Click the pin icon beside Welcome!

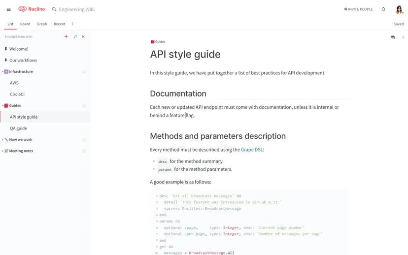coord(6,49)
